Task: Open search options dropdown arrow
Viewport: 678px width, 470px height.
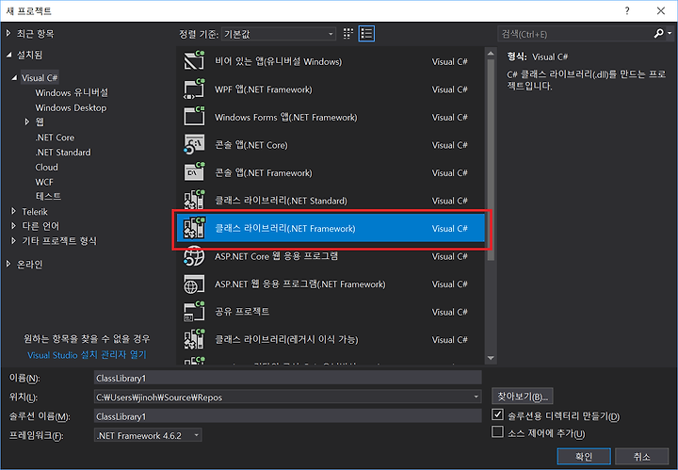Action: (x=670, y=34)
